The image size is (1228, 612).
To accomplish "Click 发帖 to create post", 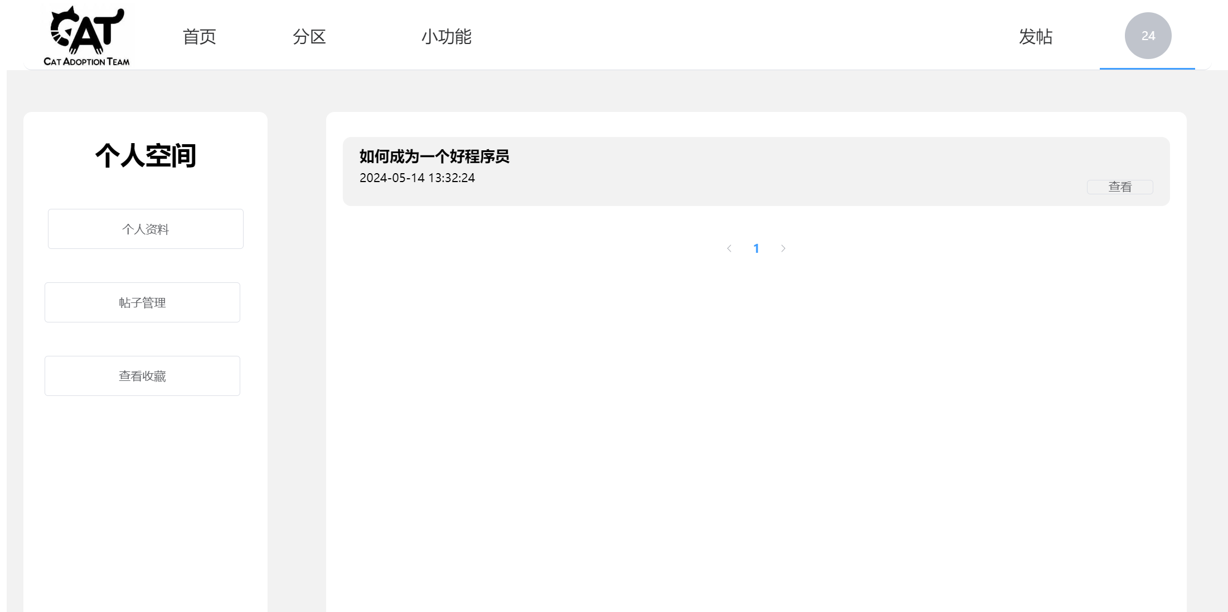I will (x=1035, y=37).
